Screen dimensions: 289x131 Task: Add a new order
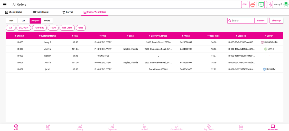16,127
